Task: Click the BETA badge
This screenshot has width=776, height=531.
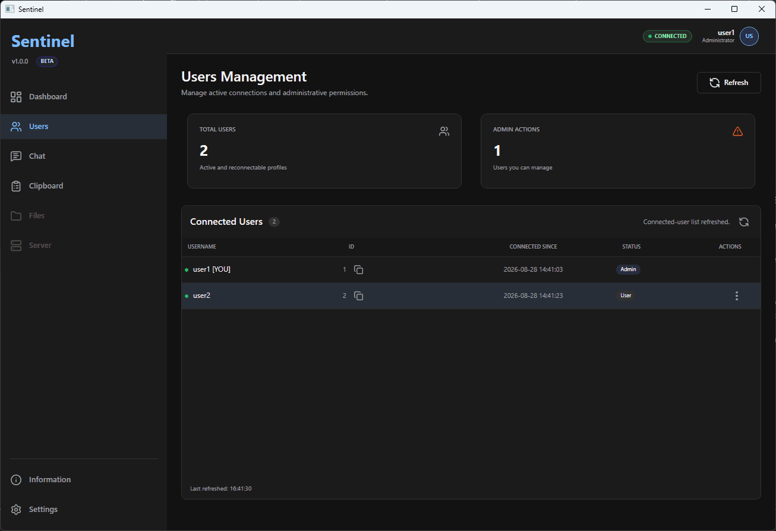Action: (x=47, y=61)
